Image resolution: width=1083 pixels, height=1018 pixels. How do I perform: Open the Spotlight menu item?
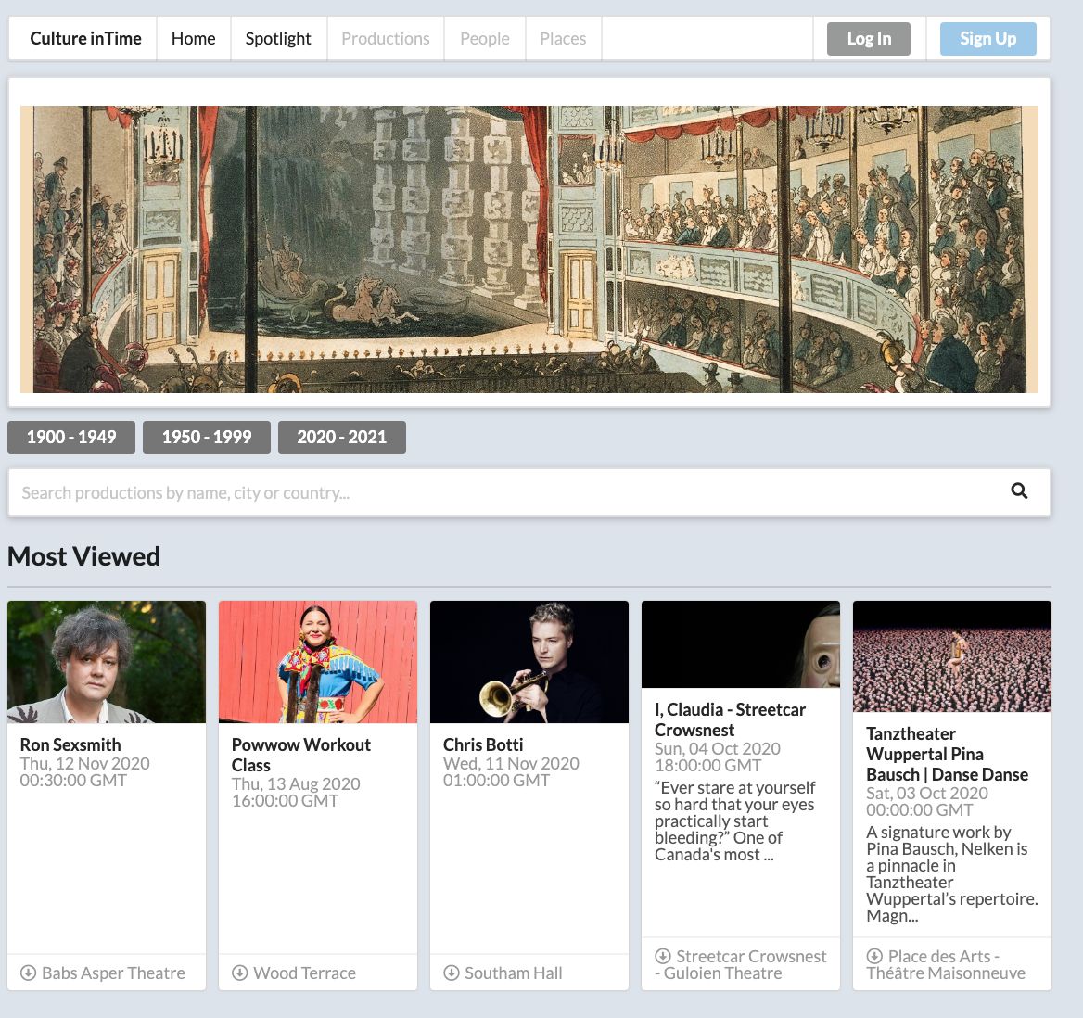(x=278, y=39)
